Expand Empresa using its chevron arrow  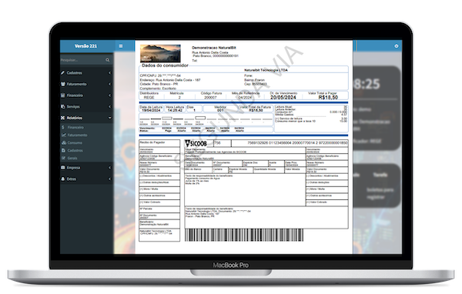click(x=109, y=168)
